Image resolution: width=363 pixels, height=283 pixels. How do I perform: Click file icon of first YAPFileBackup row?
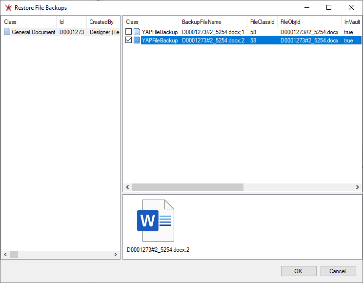tap(137, 32)
